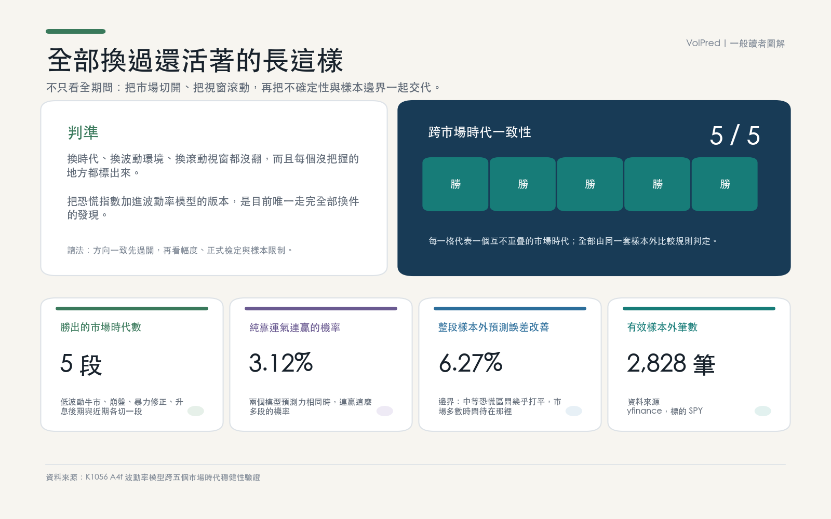The width and height of the screenshot is (831, 519).
Task: Click the title 全部換過還活著的長這樣
Action: [195, 61]
